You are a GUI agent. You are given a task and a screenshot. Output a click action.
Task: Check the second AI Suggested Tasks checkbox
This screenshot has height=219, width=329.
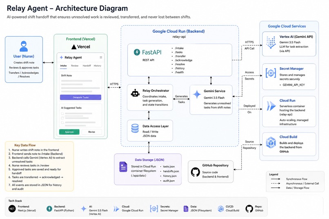[x=62, y=118]
